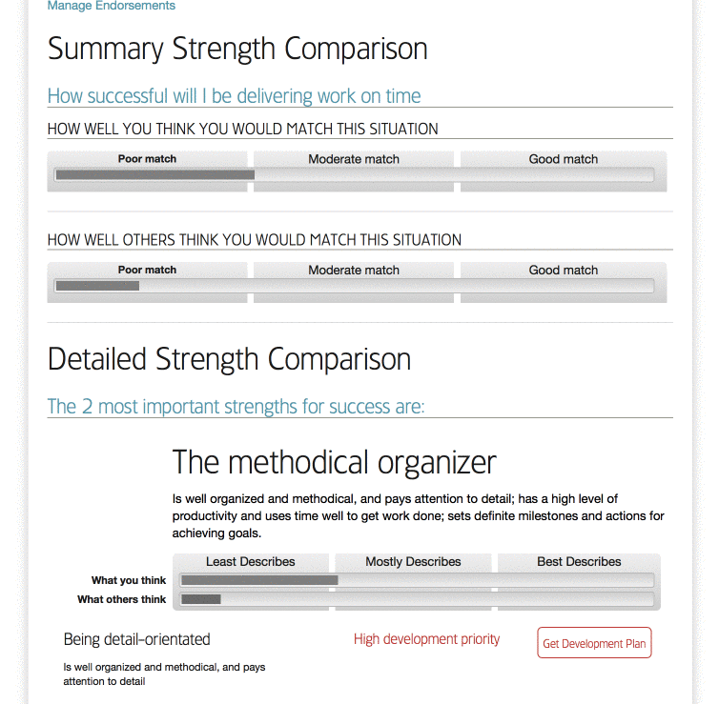Image resolution: width=719 pixels, height=704 pixels.
Task: Click the 'What you think' strength bar
Action: (417, 580)
